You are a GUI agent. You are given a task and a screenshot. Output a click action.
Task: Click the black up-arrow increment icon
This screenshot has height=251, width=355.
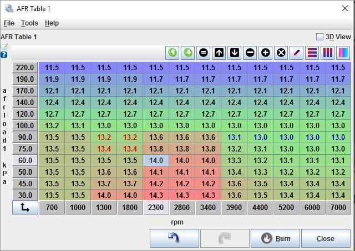(219, 53)
